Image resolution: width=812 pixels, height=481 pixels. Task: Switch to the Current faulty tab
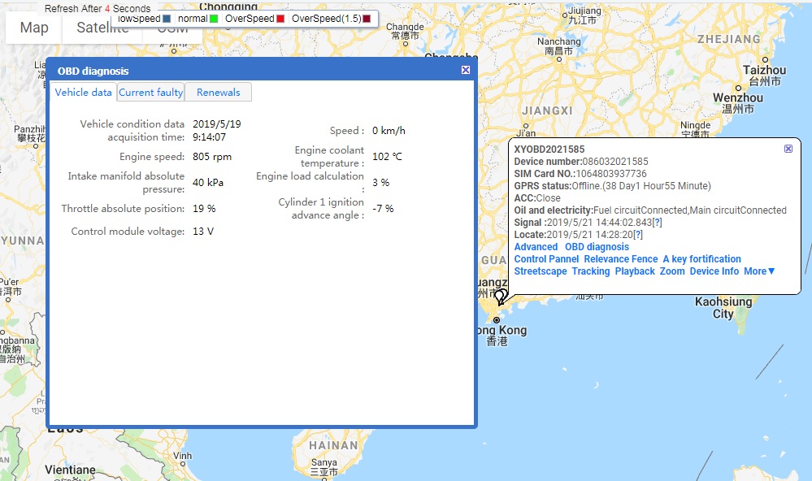click(151, 93)
